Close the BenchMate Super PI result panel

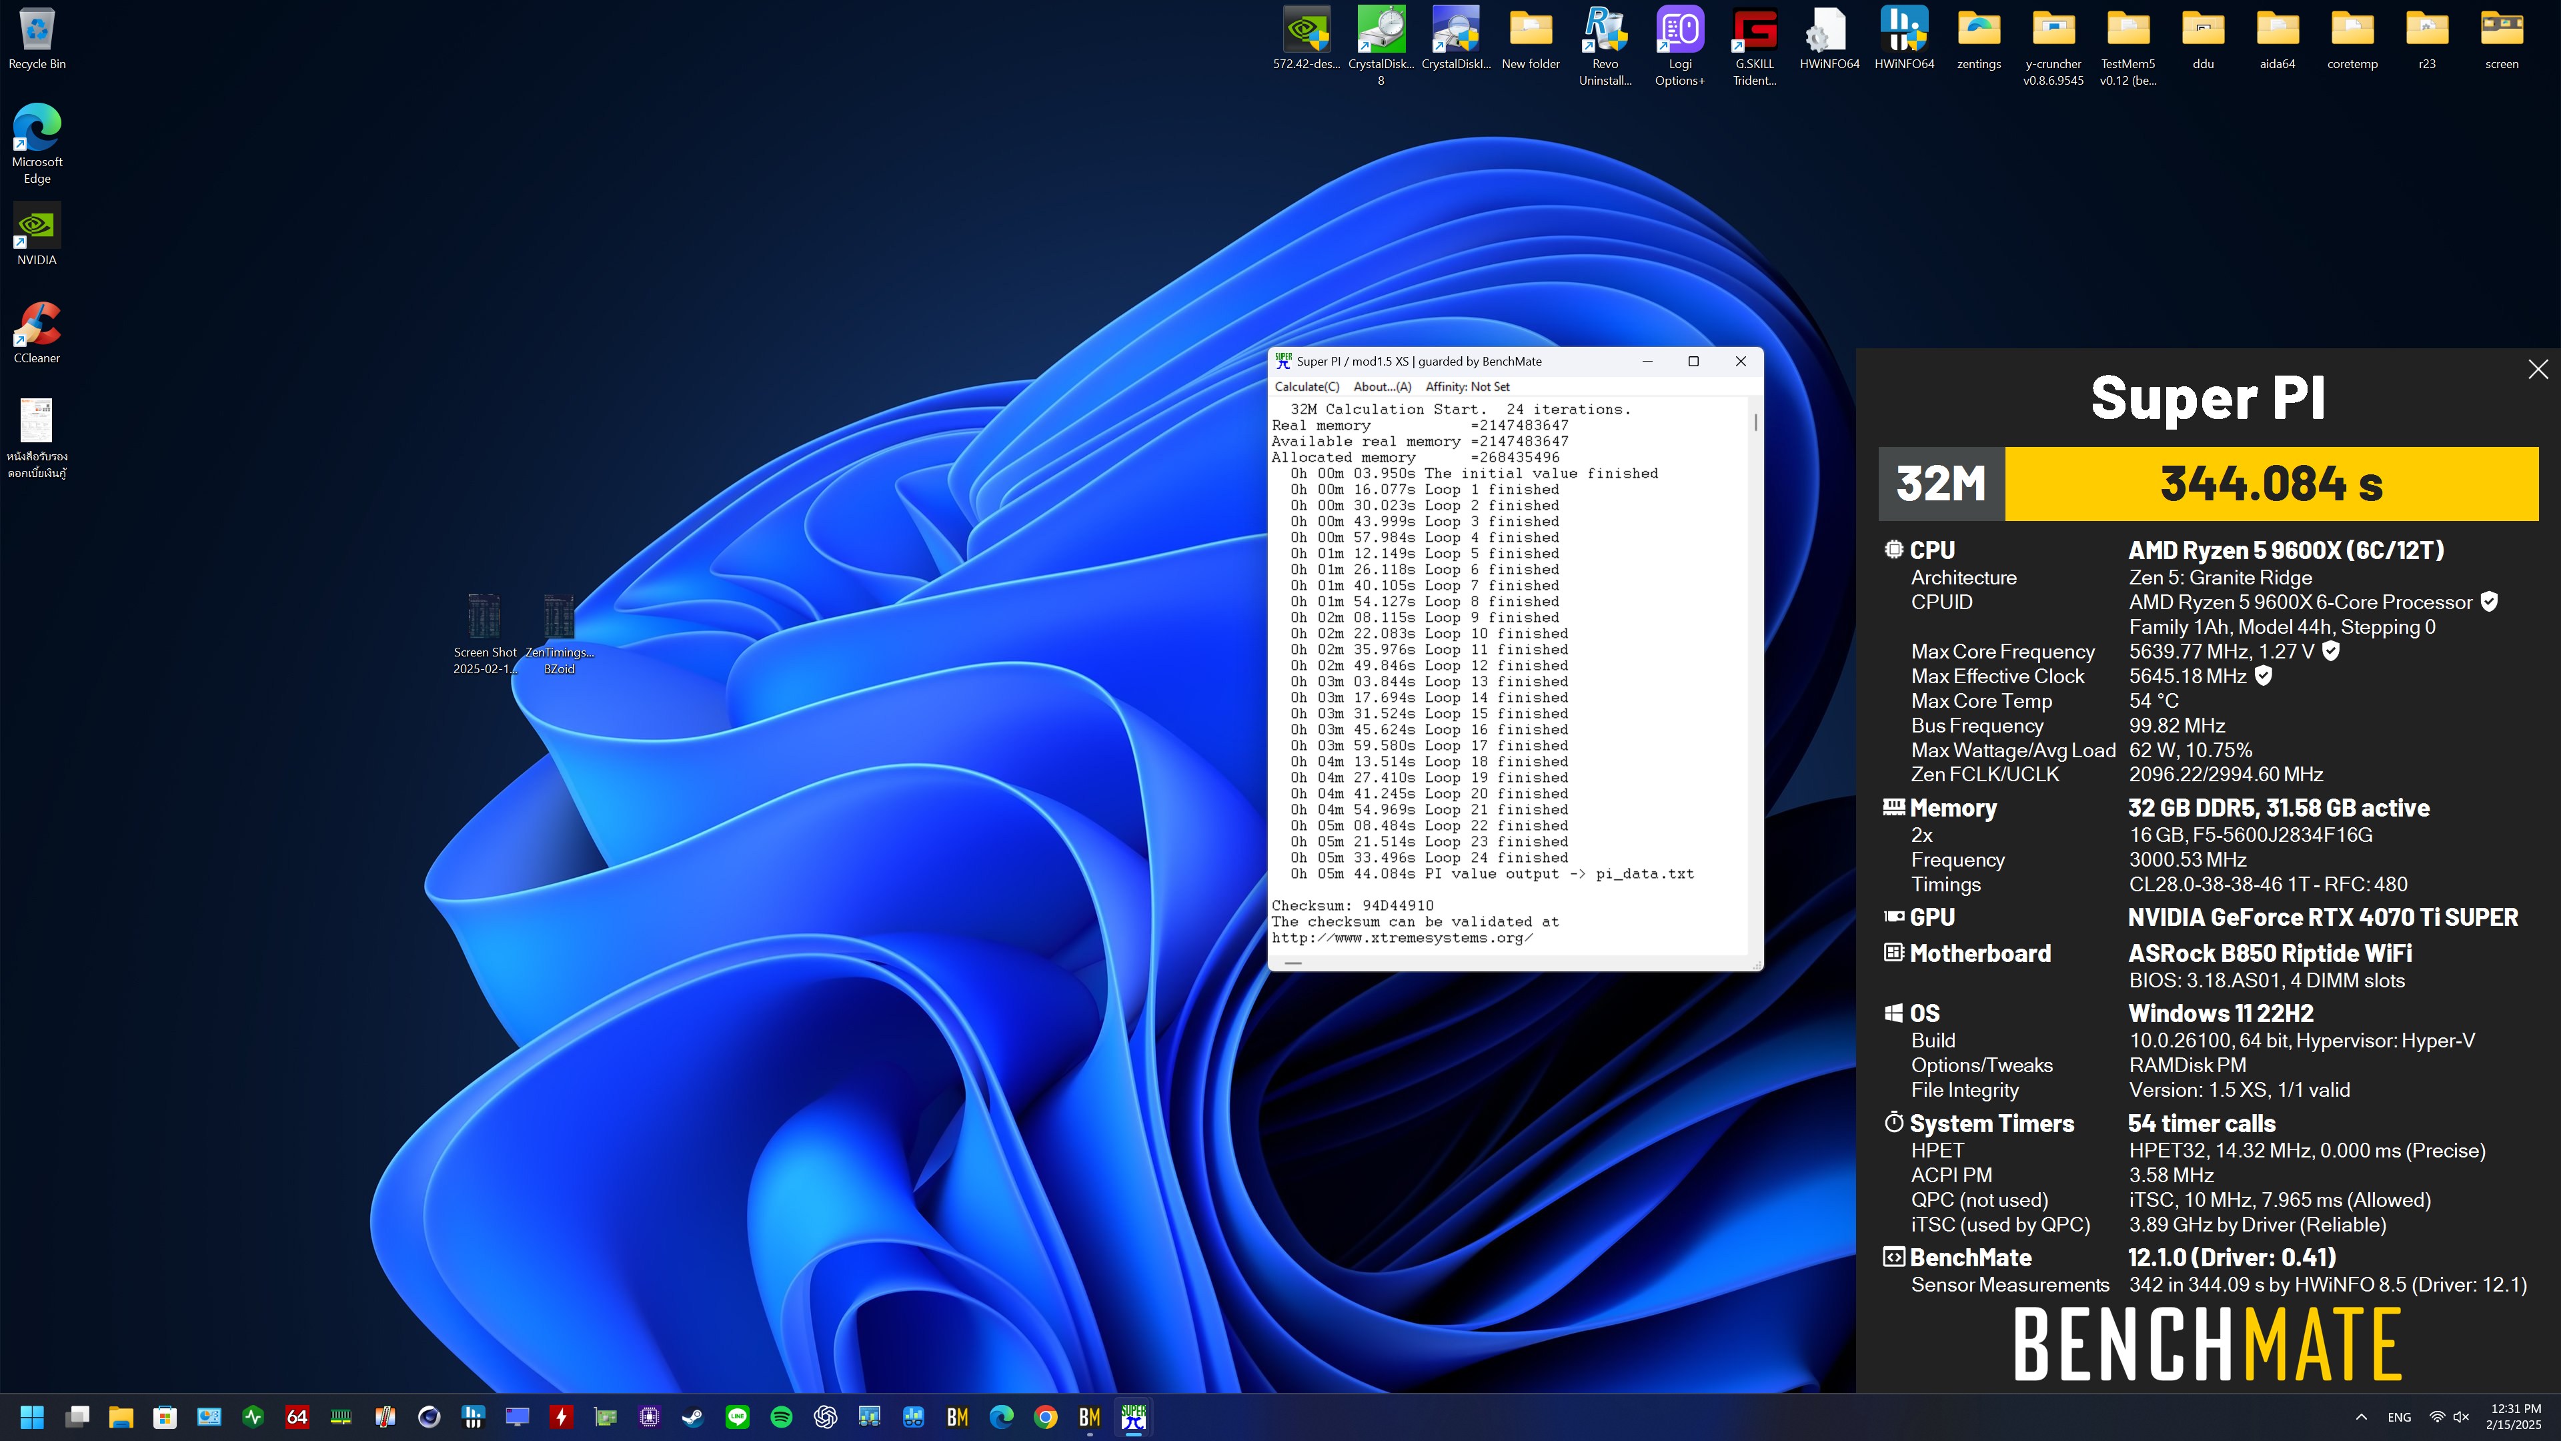2537,369
